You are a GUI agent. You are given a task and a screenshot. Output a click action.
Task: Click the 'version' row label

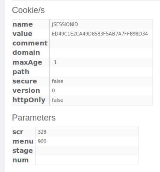click(26, 91)
